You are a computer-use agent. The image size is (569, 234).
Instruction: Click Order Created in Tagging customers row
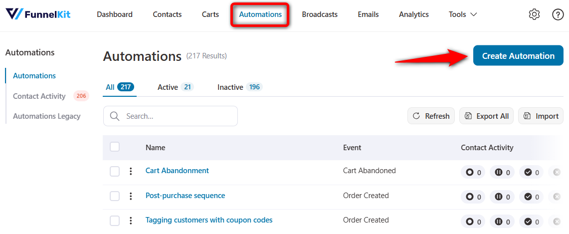(366, 220)
